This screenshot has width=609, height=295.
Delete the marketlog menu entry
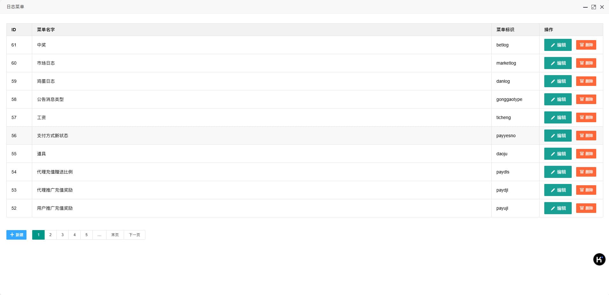click(x=586, y=63)
